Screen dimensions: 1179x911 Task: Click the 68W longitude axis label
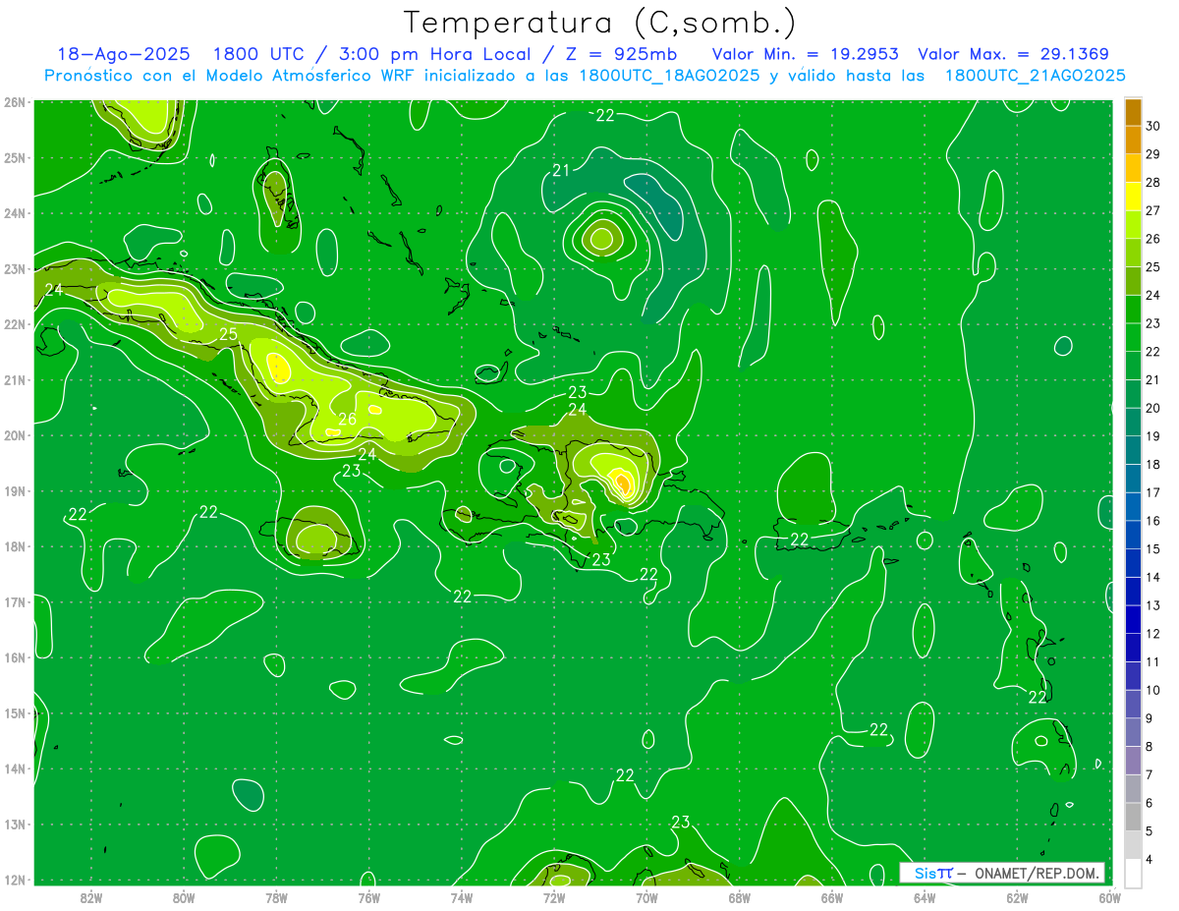point(739,896)
